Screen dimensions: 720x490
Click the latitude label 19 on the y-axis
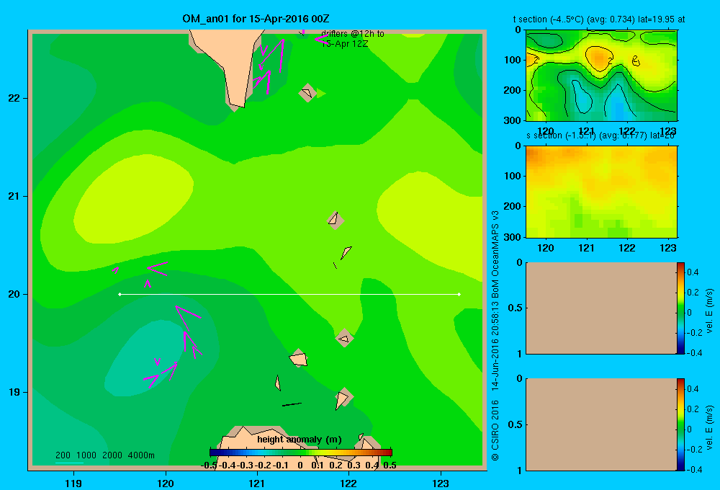pyautogui.click(x=14, y=392)
